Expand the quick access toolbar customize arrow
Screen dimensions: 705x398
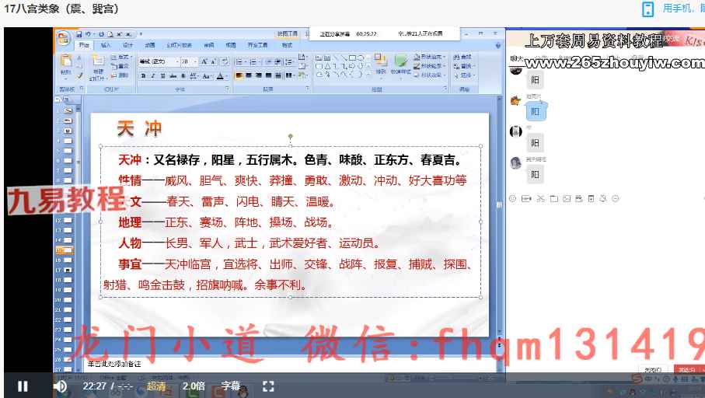point(141,34)
